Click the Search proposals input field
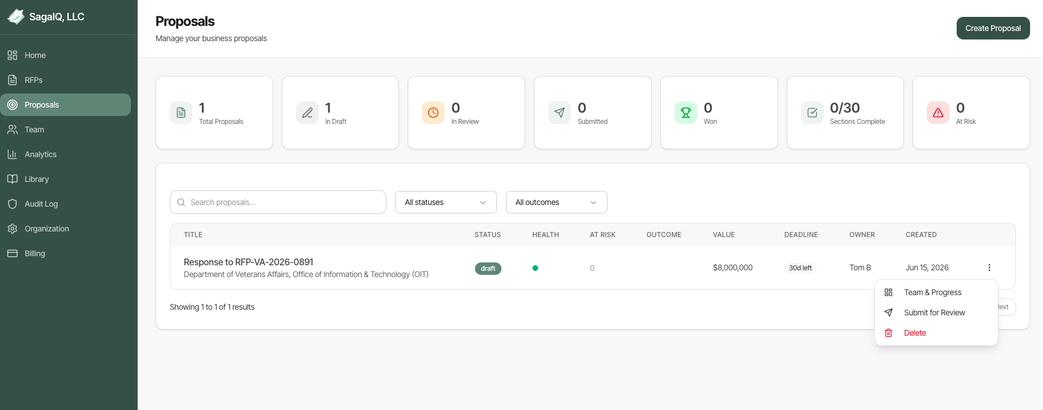This screenshot has width=1043, height=410. tap(278, 202)
